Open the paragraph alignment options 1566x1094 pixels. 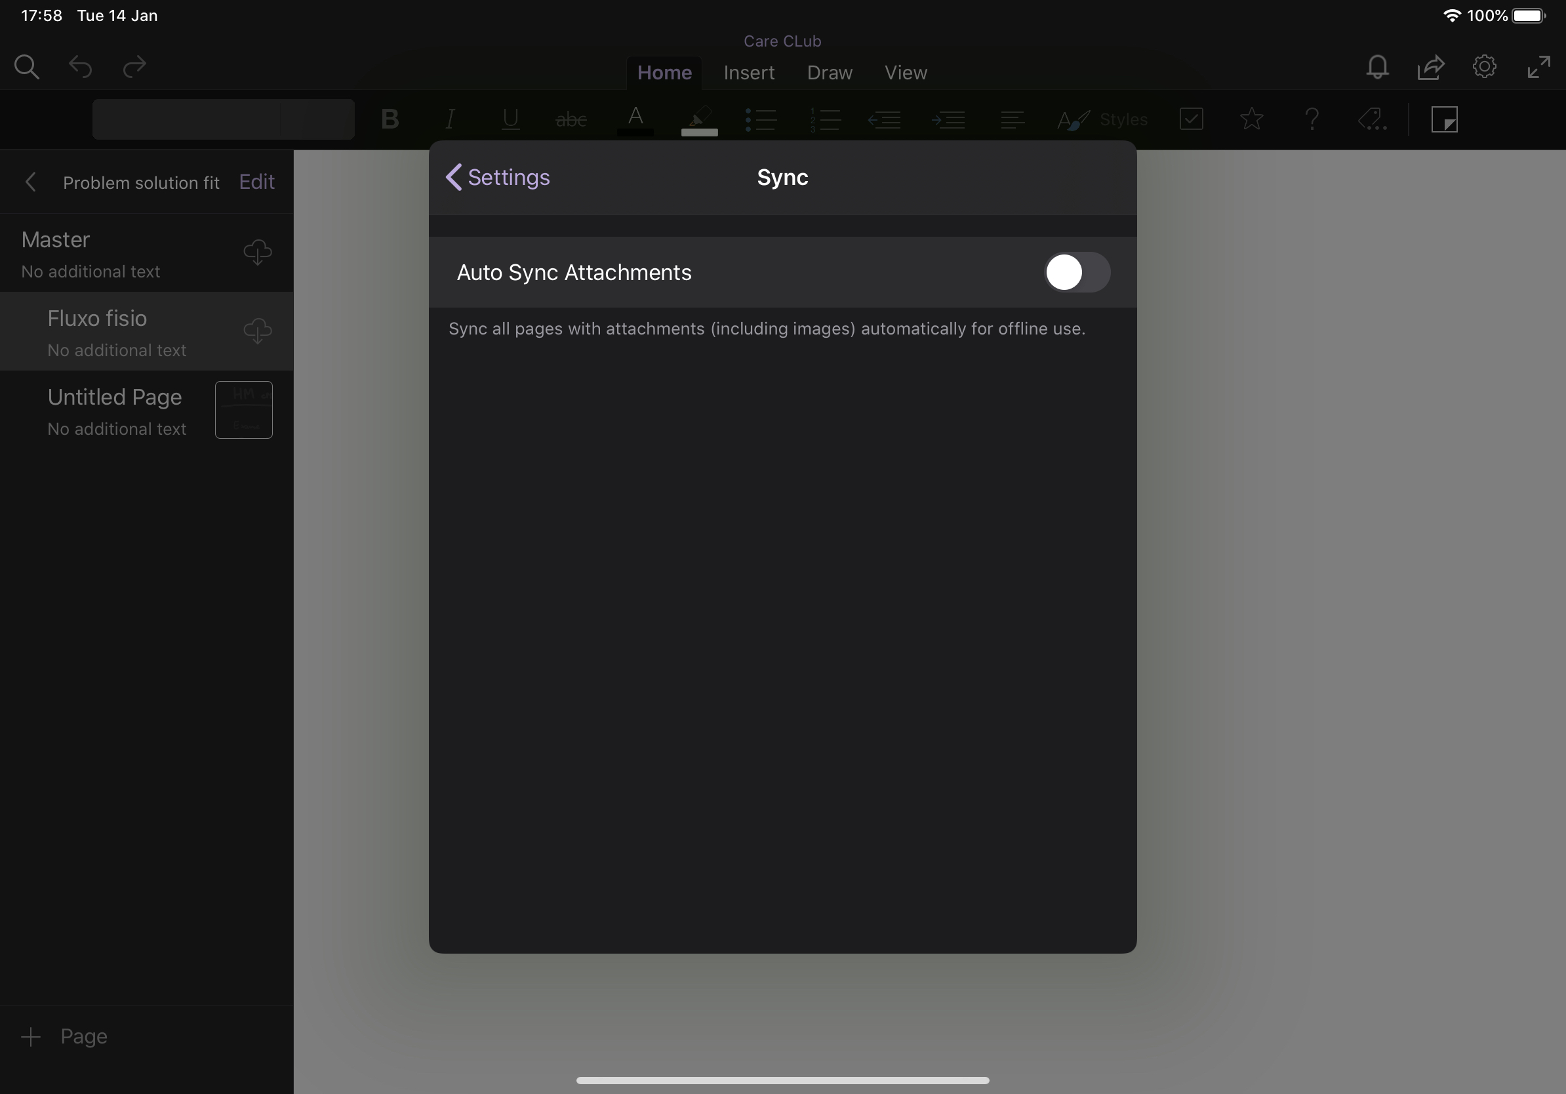1012,120
